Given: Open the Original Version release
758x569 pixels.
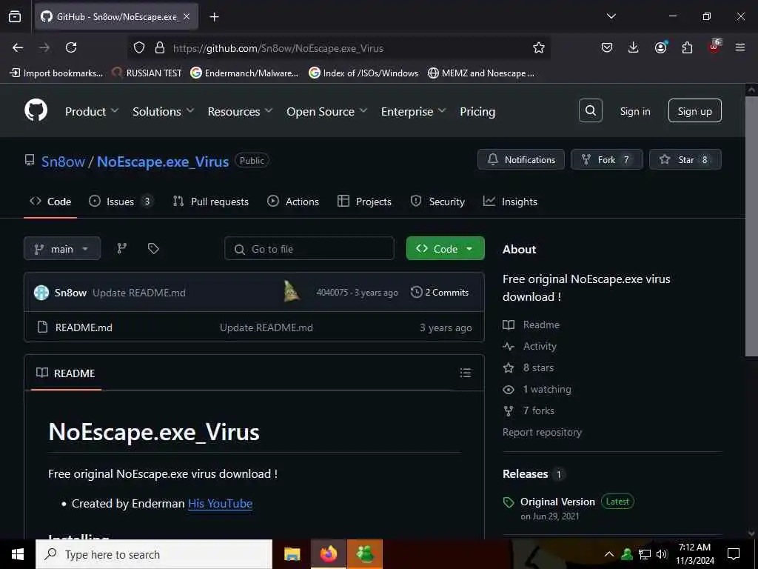Looking at the screenshot, I should pyautogui.click(x=557, y=502).
